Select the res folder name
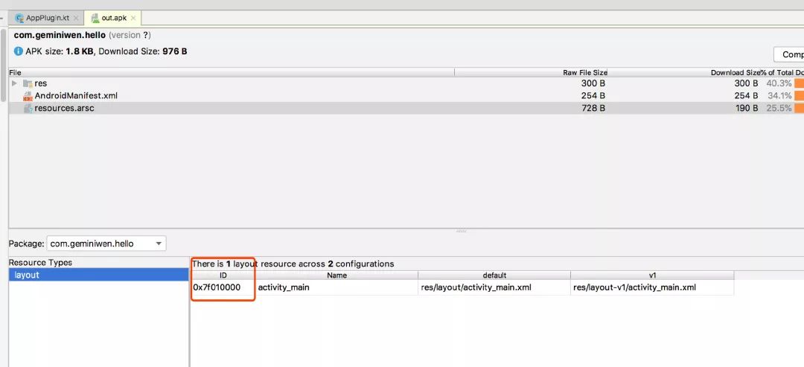 (x=40, y=83)
